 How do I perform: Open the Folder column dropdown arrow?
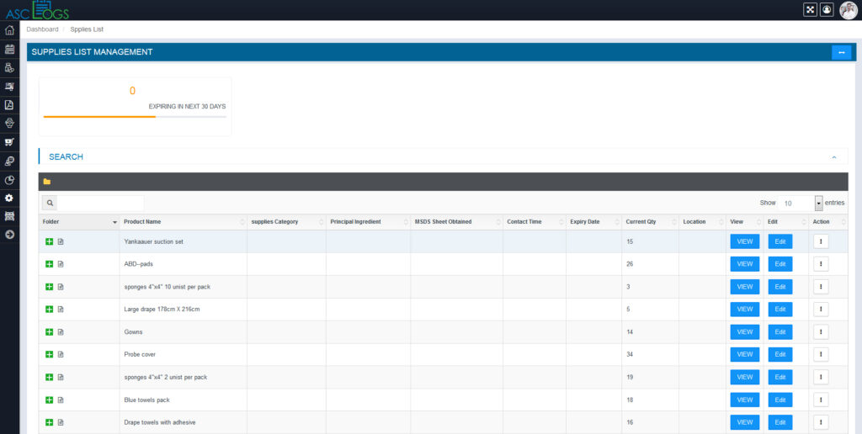114,222
